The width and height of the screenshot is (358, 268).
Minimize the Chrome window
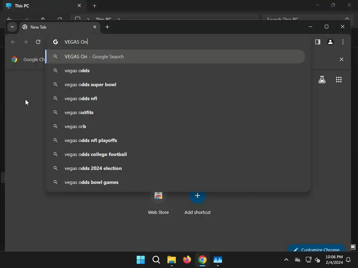coord(310,27)
